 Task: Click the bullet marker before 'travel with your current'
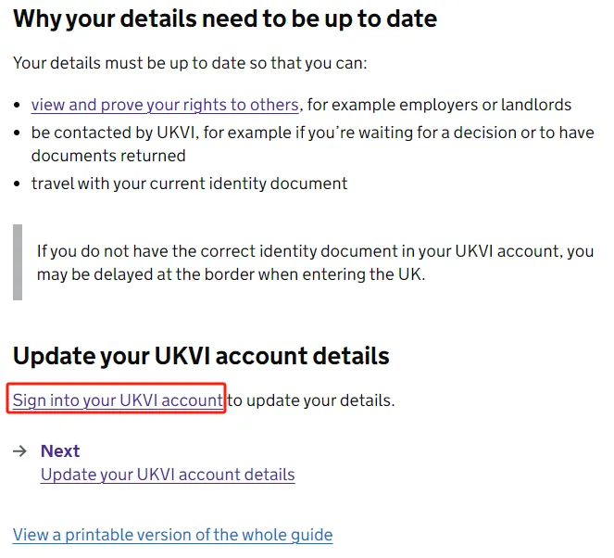tap(17, 184)
